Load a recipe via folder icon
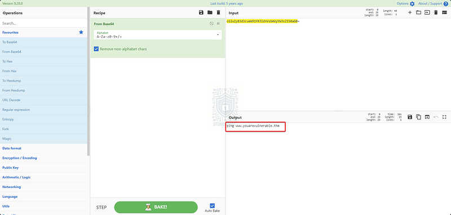The width and height of the screenshot is (451, 215). click(210, 12)
